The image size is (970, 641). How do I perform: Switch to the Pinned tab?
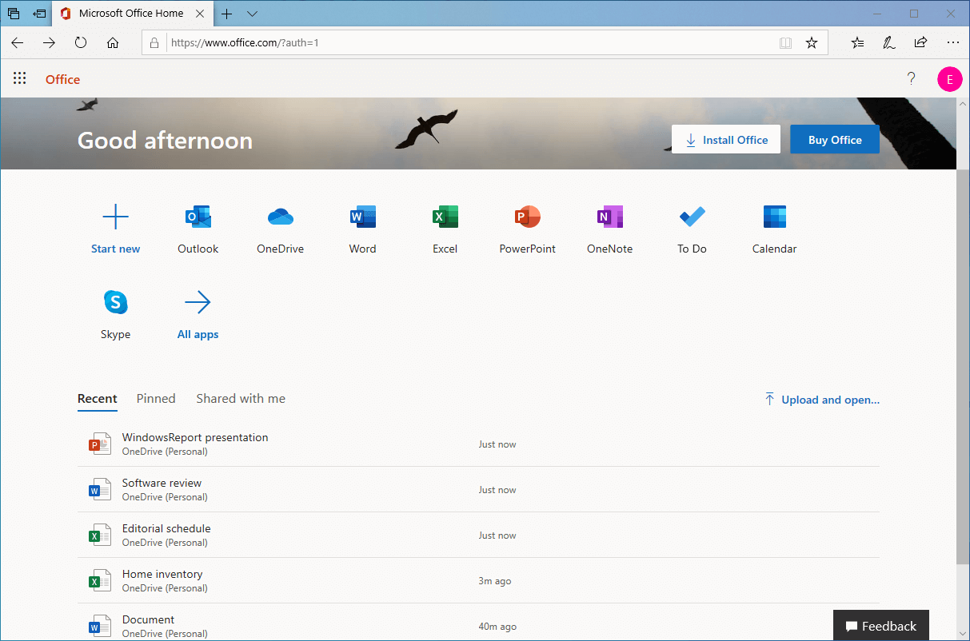tap(156, 399)
